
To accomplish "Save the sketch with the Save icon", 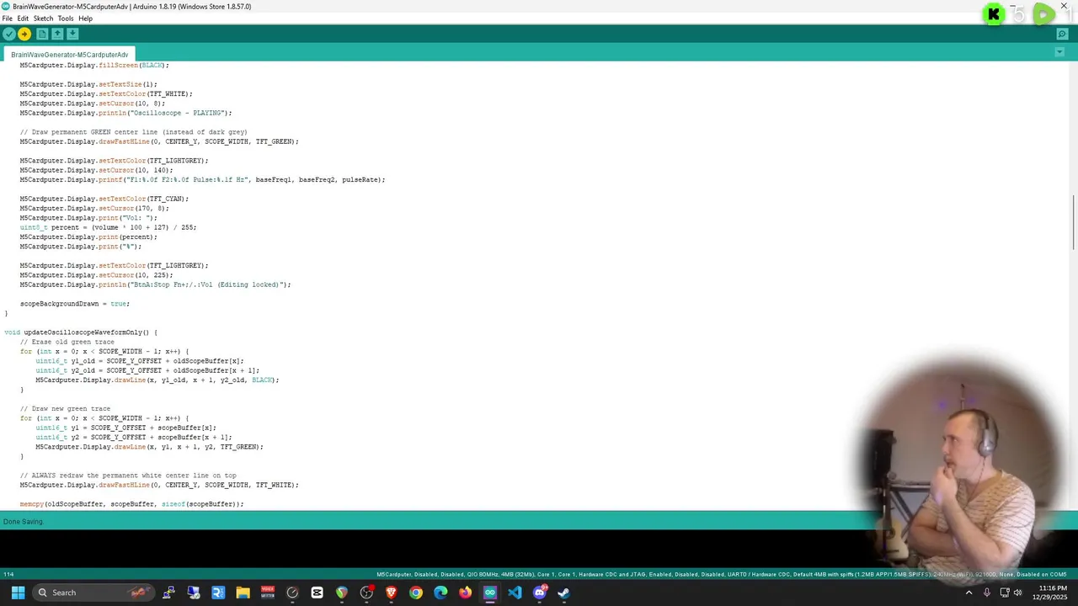I will point(72,34).
